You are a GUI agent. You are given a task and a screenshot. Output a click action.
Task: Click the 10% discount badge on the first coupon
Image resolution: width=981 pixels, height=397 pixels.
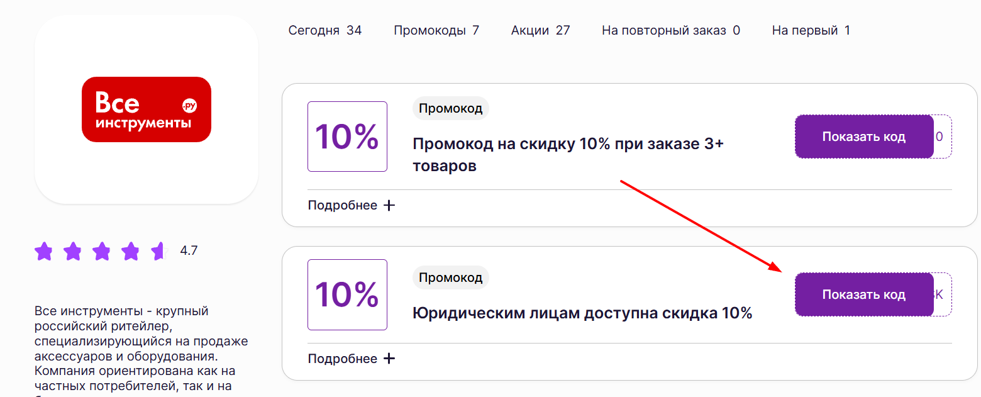point(347,137)
